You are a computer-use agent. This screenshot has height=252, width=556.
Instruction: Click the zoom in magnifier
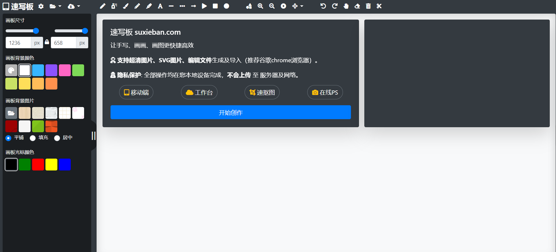260,6
